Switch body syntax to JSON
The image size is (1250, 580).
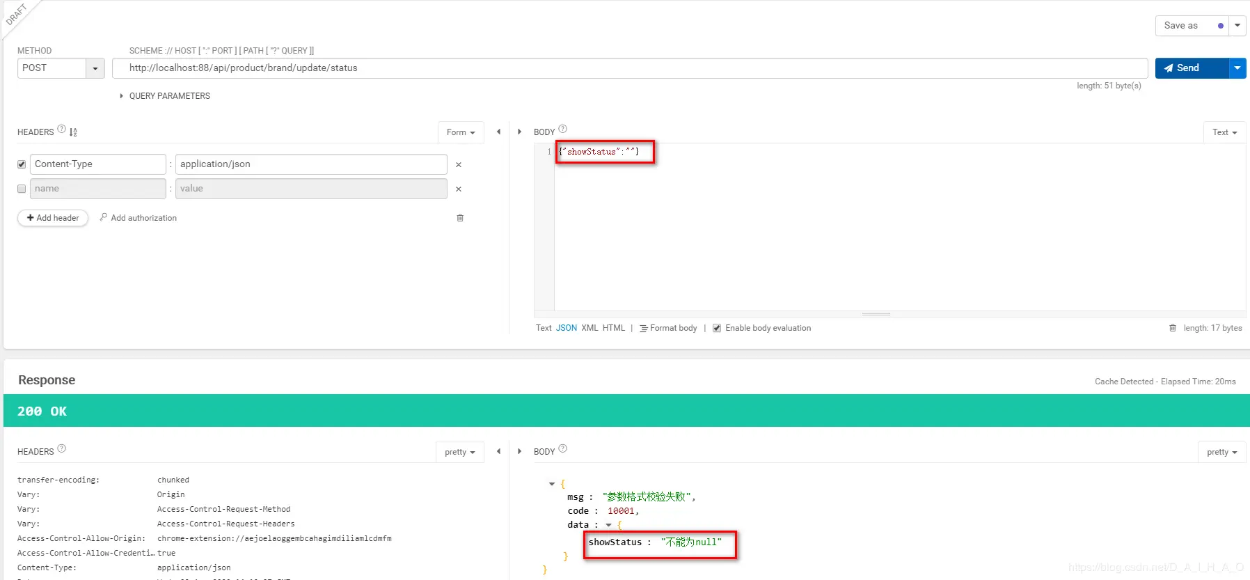(567, 328)
